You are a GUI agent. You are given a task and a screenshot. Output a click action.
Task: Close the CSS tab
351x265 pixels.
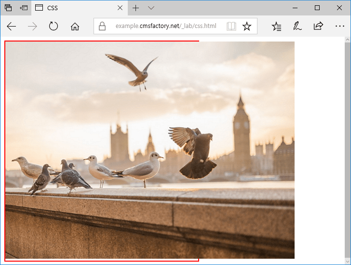(120, 8)
